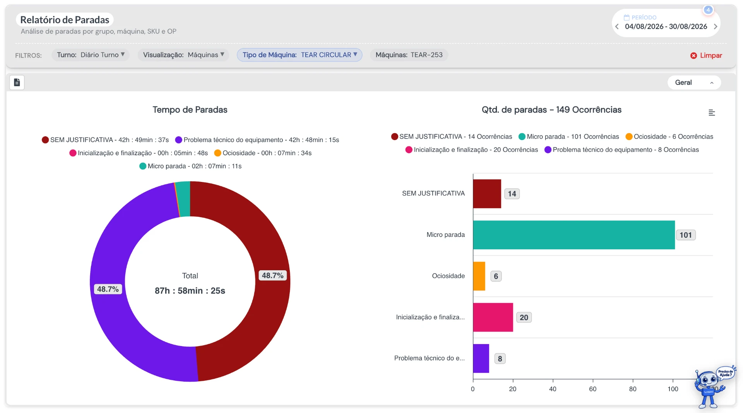Viewport: 743px width, 413px height.
Task: Click the document export icon button
Action: pyautogui.click(x=17, y=82)
